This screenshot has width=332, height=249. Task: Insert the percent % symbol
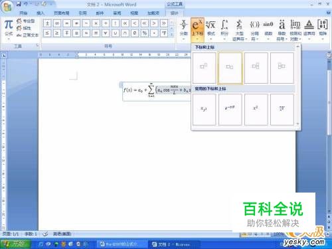[x=145, y=33]
